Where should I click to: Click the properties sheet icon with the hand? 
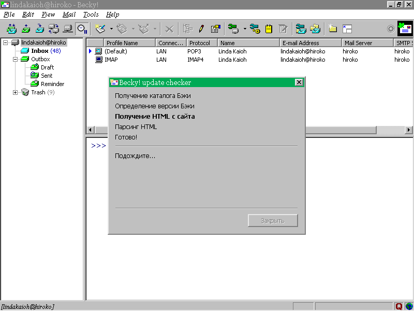(x=215, y=29)
